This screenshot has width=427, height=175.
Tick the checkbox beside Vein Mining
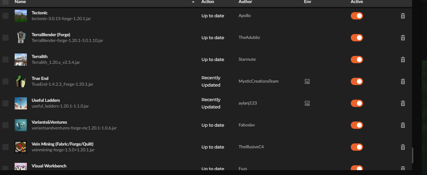coord(5,147)
